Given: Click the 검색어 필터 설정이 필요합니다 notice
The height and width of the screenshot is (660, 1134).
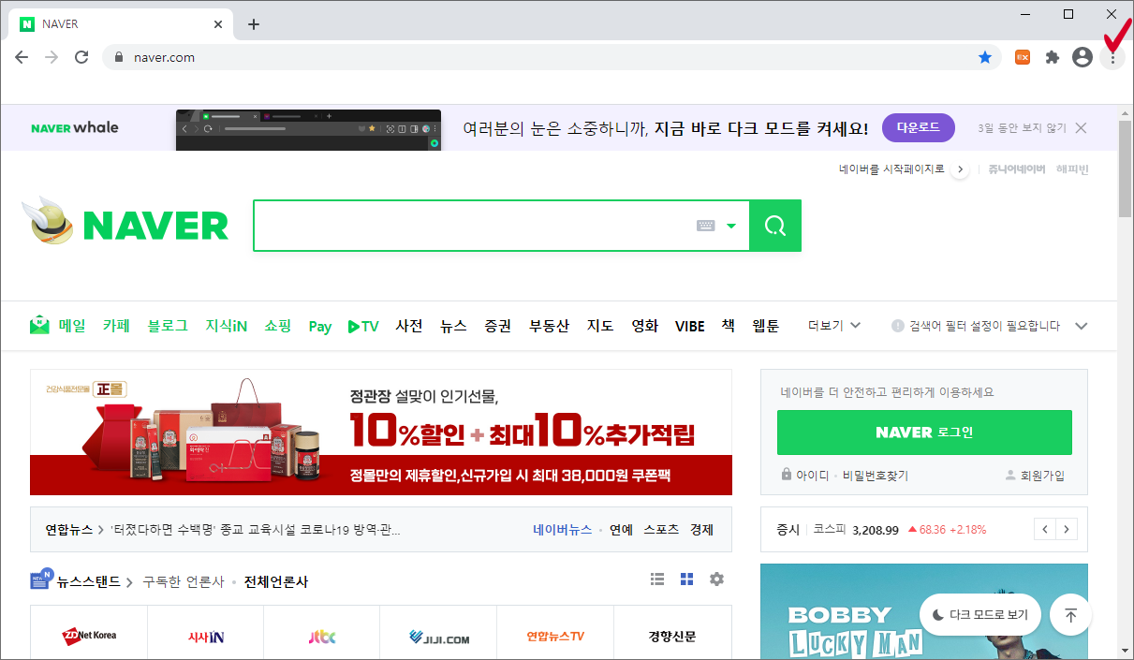Looking at the screenshot, I should coord(976,326).
